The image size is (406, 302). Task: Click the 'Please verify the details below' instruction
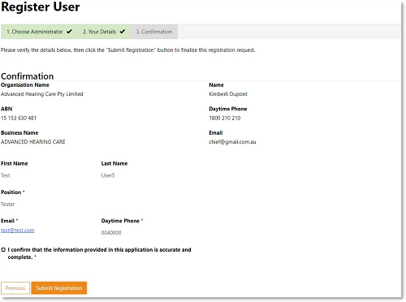(128, 50)
